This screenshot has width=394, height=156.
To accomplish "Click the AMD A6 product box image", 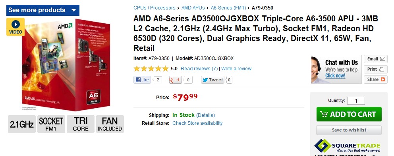I will (x=66, y=65).
